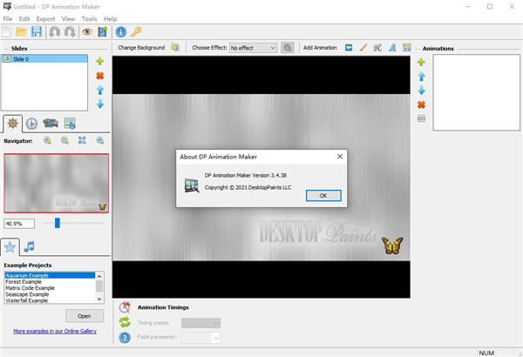The height and width of the screenshot is (357, 523).
Task: Select Aquarium Example project
Action: click(50, 275)
